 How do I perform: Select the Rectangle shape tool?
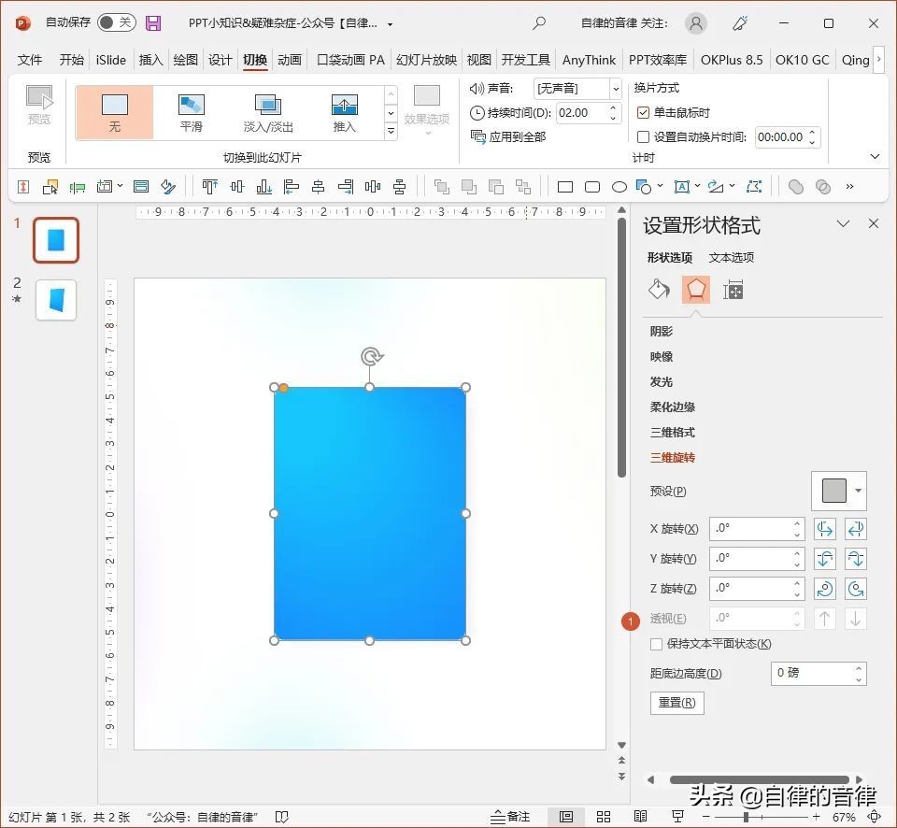pos(564,187)
